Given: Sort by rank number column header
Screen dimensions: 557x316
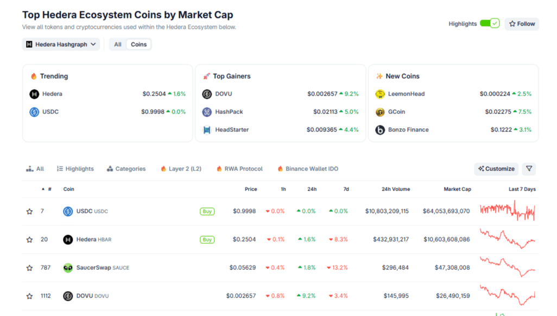Looking at the screenshot, I should (x=47, y=189).
